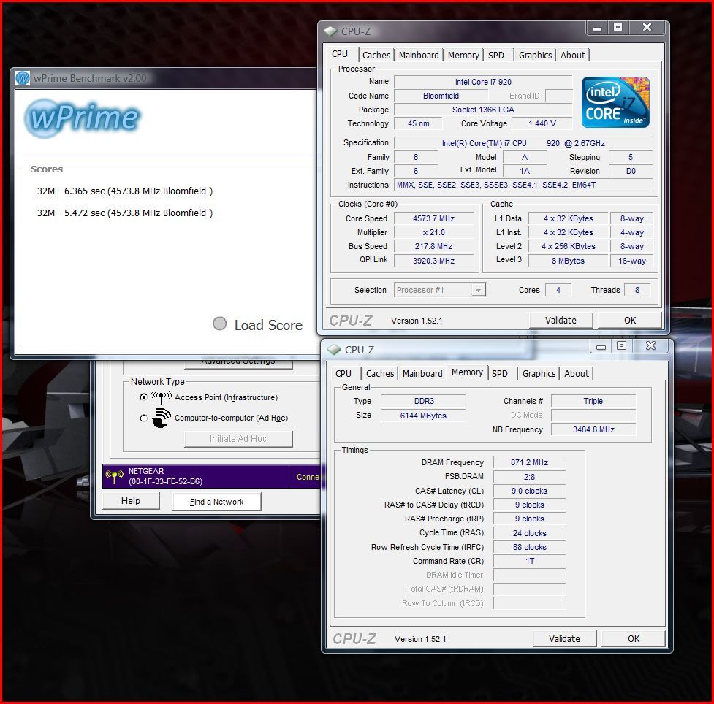
Task: Click the CPU-Z brand logo near Version 1.52.1
Action: point(354,320)
